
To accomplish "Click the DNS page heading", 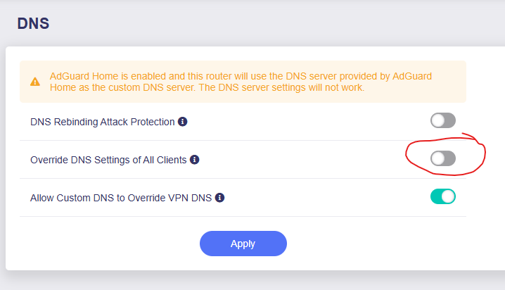I will point(32,23).
